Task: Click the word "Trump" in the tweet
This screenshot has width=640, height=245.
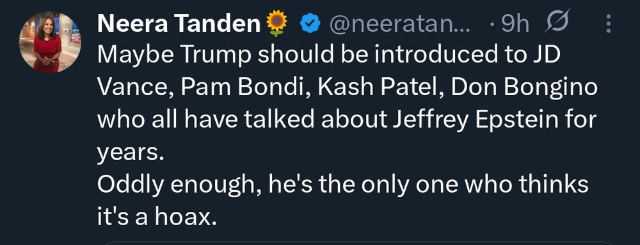Action: [x=214, y=56]
